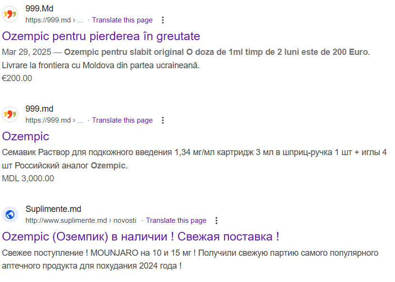Translate the first 999.Md result page
The width and height of the screenshot is (395, 282).
pyautogui.click(x=122, y=20)
